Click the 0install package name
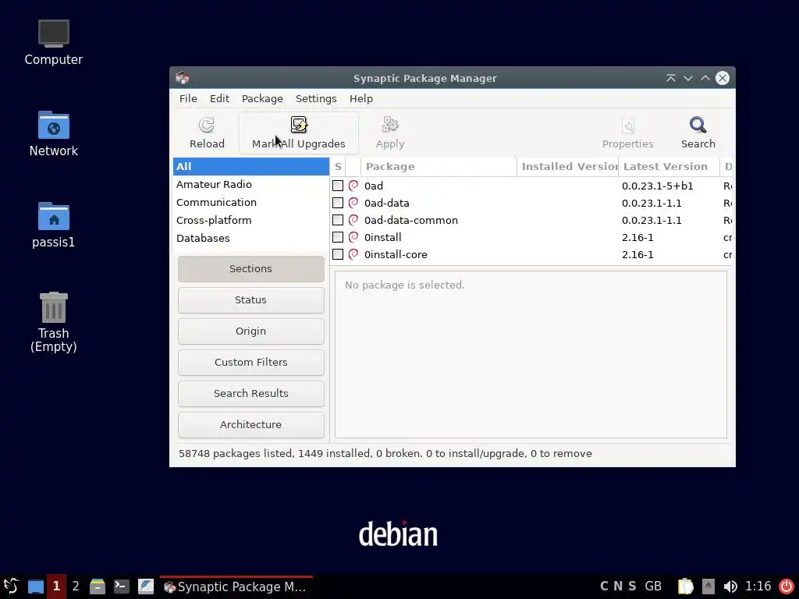Image resolution: width=799 pixels, height=599 pixels. click(x=382, y=237)
